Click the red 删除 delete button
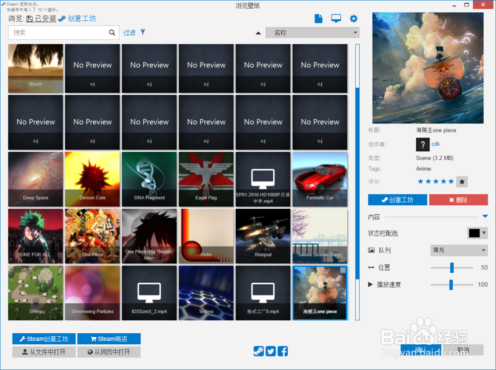 (x=458, y=200)
